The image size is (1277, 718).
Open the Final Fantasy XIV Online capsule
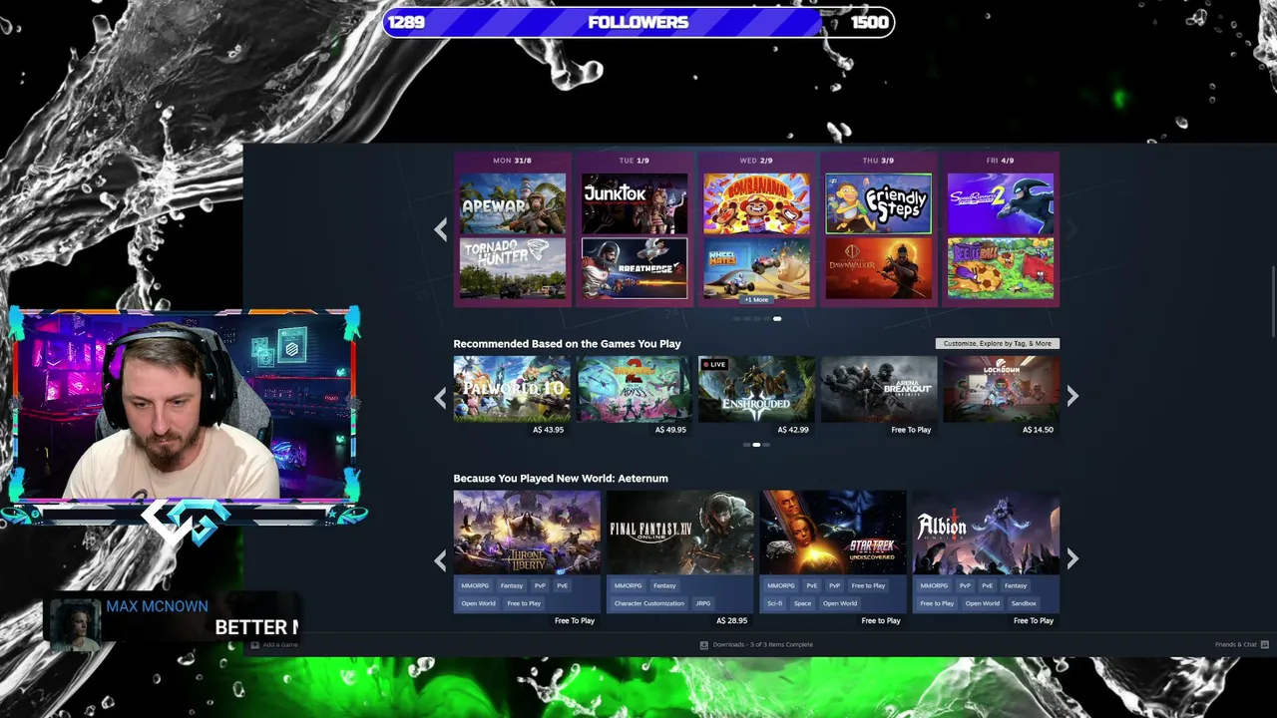680,533
